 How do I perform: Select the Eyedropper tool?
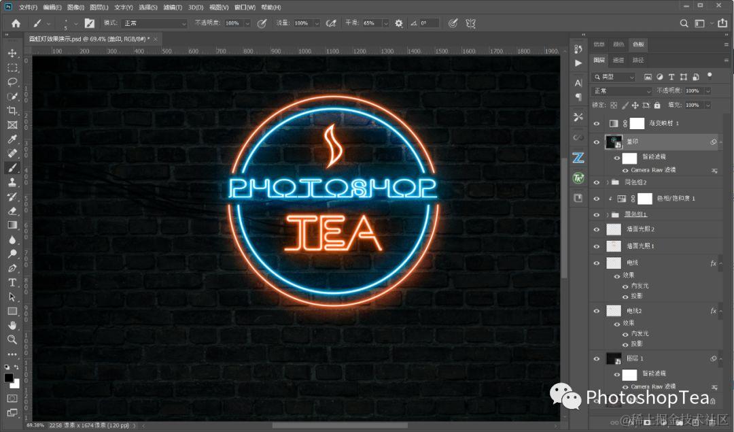(x=12, y=139)
